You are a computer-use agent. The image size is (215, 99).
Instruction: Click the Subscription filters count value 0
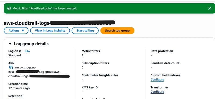83,67
